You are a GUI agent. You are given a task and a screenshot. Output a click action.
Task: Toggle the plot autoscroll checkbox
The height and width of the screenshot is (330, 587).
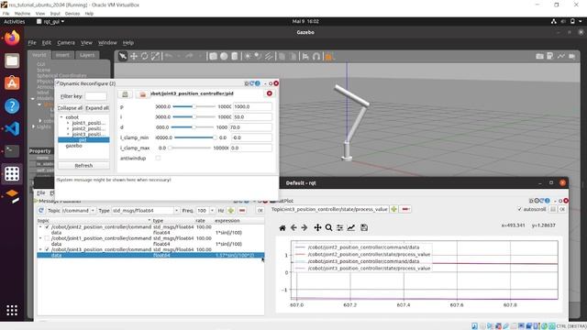pyautogui.click(x=520, y=209)
